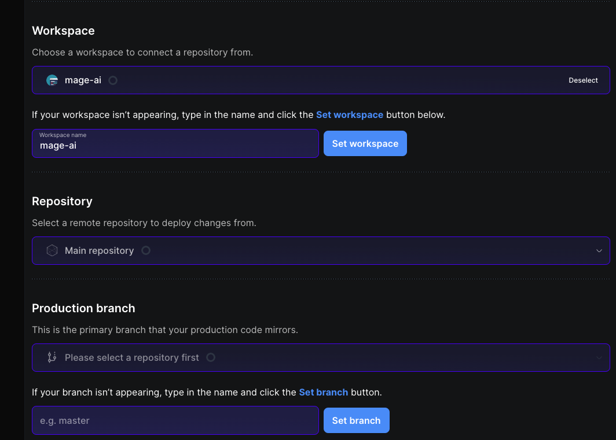Image resolution: width=616 pixels, height=440 pixels.
Task: Open the 'Please select a repository first' selector
Action: coord(321,357)
